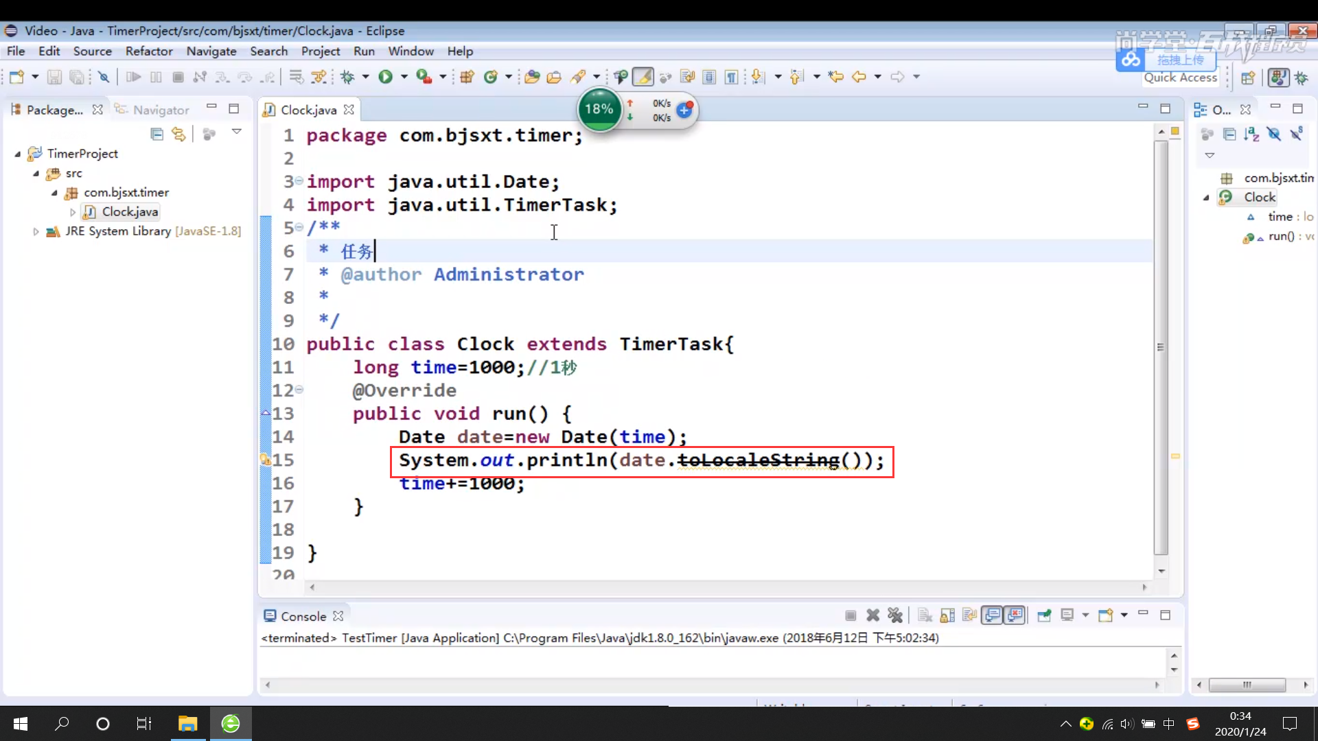Collapse the Clock class in Outline
1318x741 pixels.
[1206, 198]
